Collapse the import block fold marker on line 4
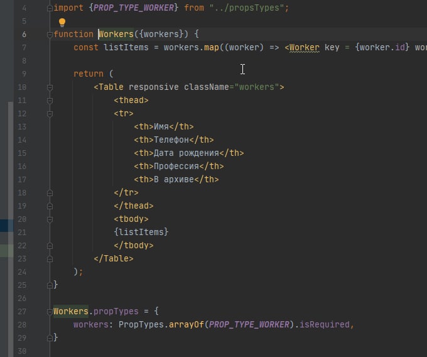The image size is (427, 357). pos(50,8)
